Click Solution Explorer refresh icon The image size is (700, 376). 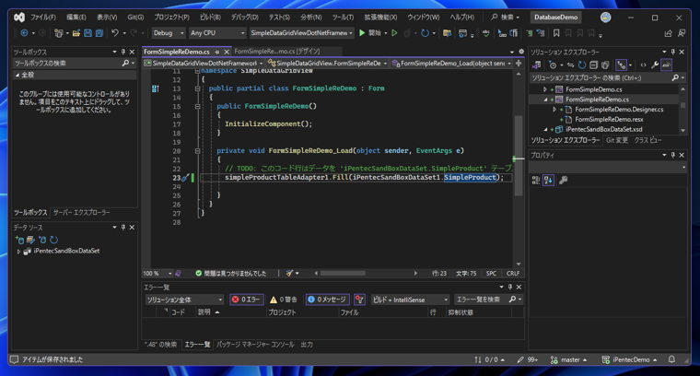coord(582,65)
